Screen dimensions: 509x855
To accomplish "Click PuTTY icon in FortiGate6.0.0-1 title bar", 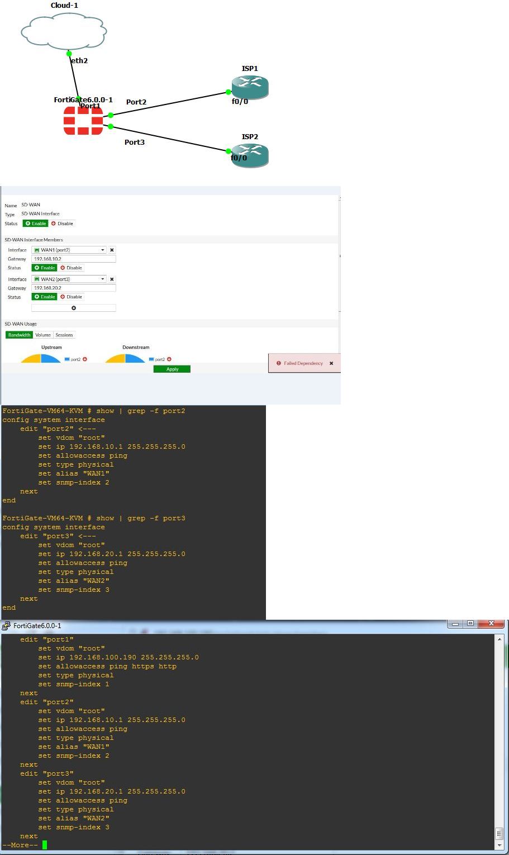I will click(x=7, y=625).
